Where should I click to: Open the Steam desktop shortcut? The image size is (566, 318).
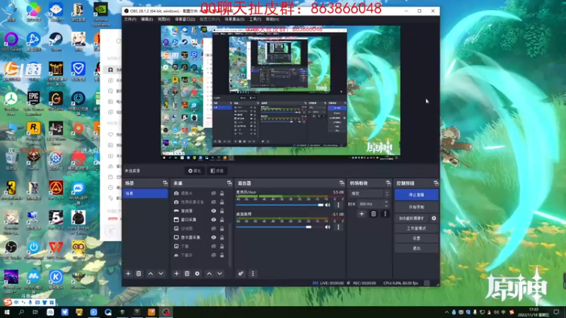(56, 42)
